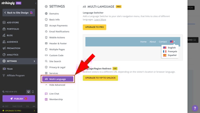Click the Header & Footer layout icon
The image size is (200, 113).
point(46,43)
